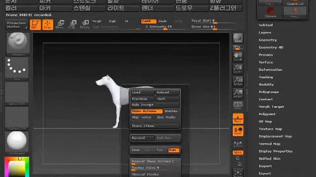Expand the SubTool section
Viewport: 316px width, 177px height.
(x=266, y=25)
